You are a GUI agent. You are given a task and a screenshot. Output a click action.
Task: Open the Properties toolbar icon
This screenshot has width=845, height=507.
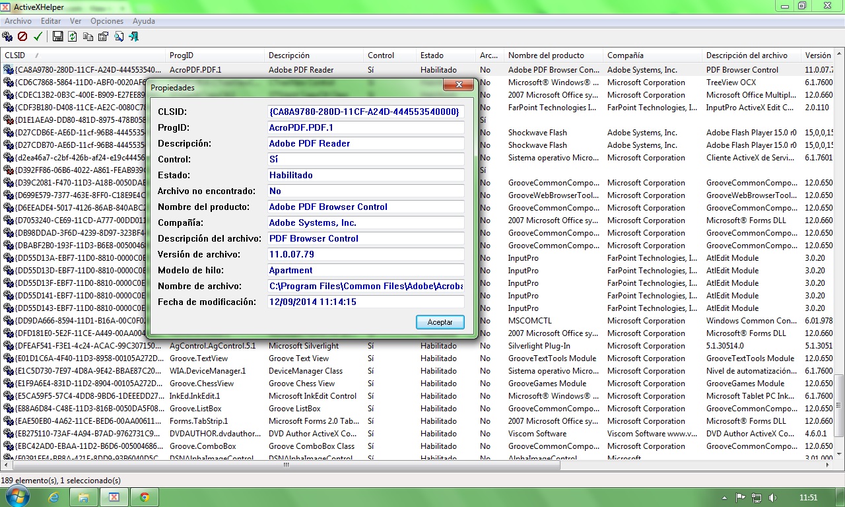(x=103, y=37)
